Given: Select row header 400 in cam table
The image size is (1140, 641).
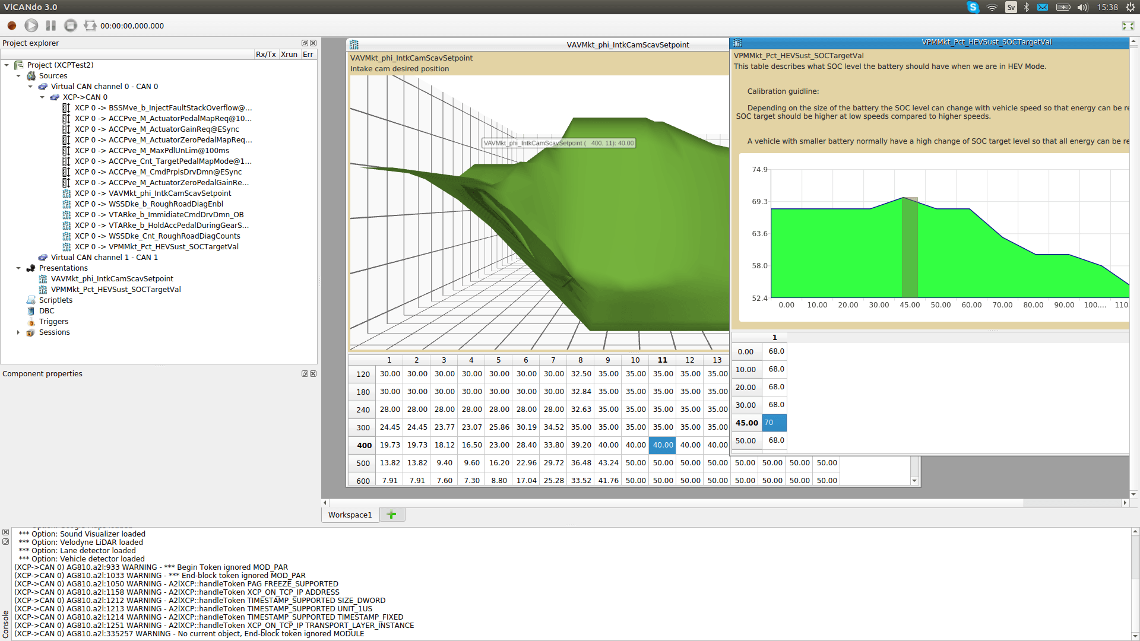Looking at the screenshot, I should tap(363, 445).
